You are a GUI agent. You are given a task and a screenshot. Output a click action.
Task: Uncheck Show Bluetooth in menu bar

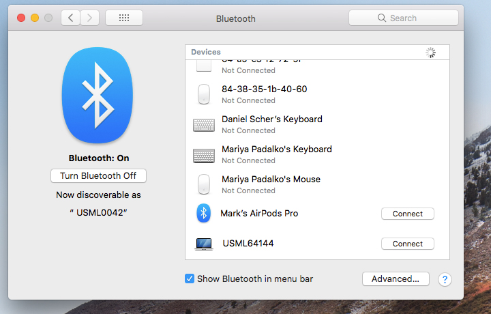click(190, 279)
